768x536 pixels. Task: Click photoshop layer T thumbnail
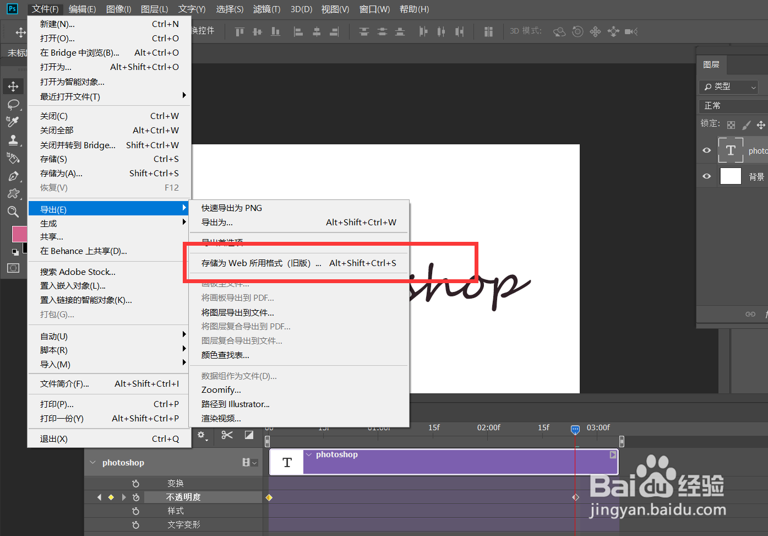tap(731, 150)
